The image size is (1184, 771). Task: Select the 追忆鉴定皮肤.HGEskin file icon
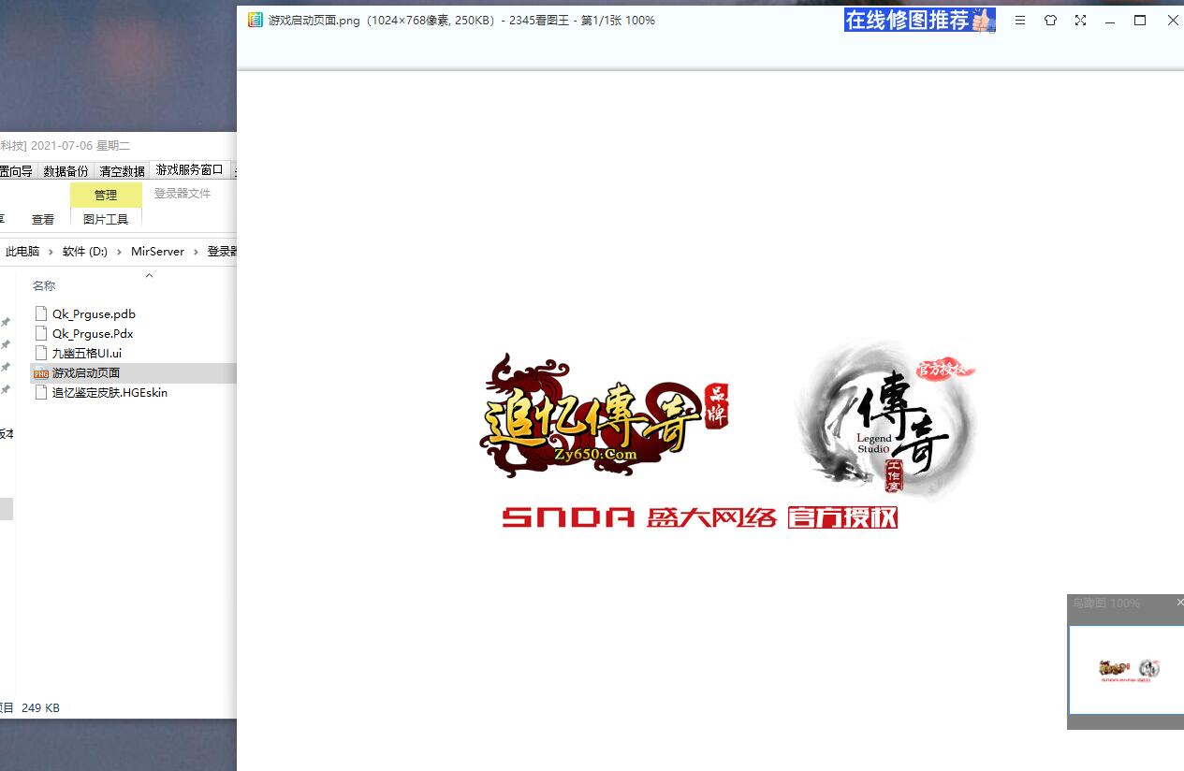pos(40,393)
